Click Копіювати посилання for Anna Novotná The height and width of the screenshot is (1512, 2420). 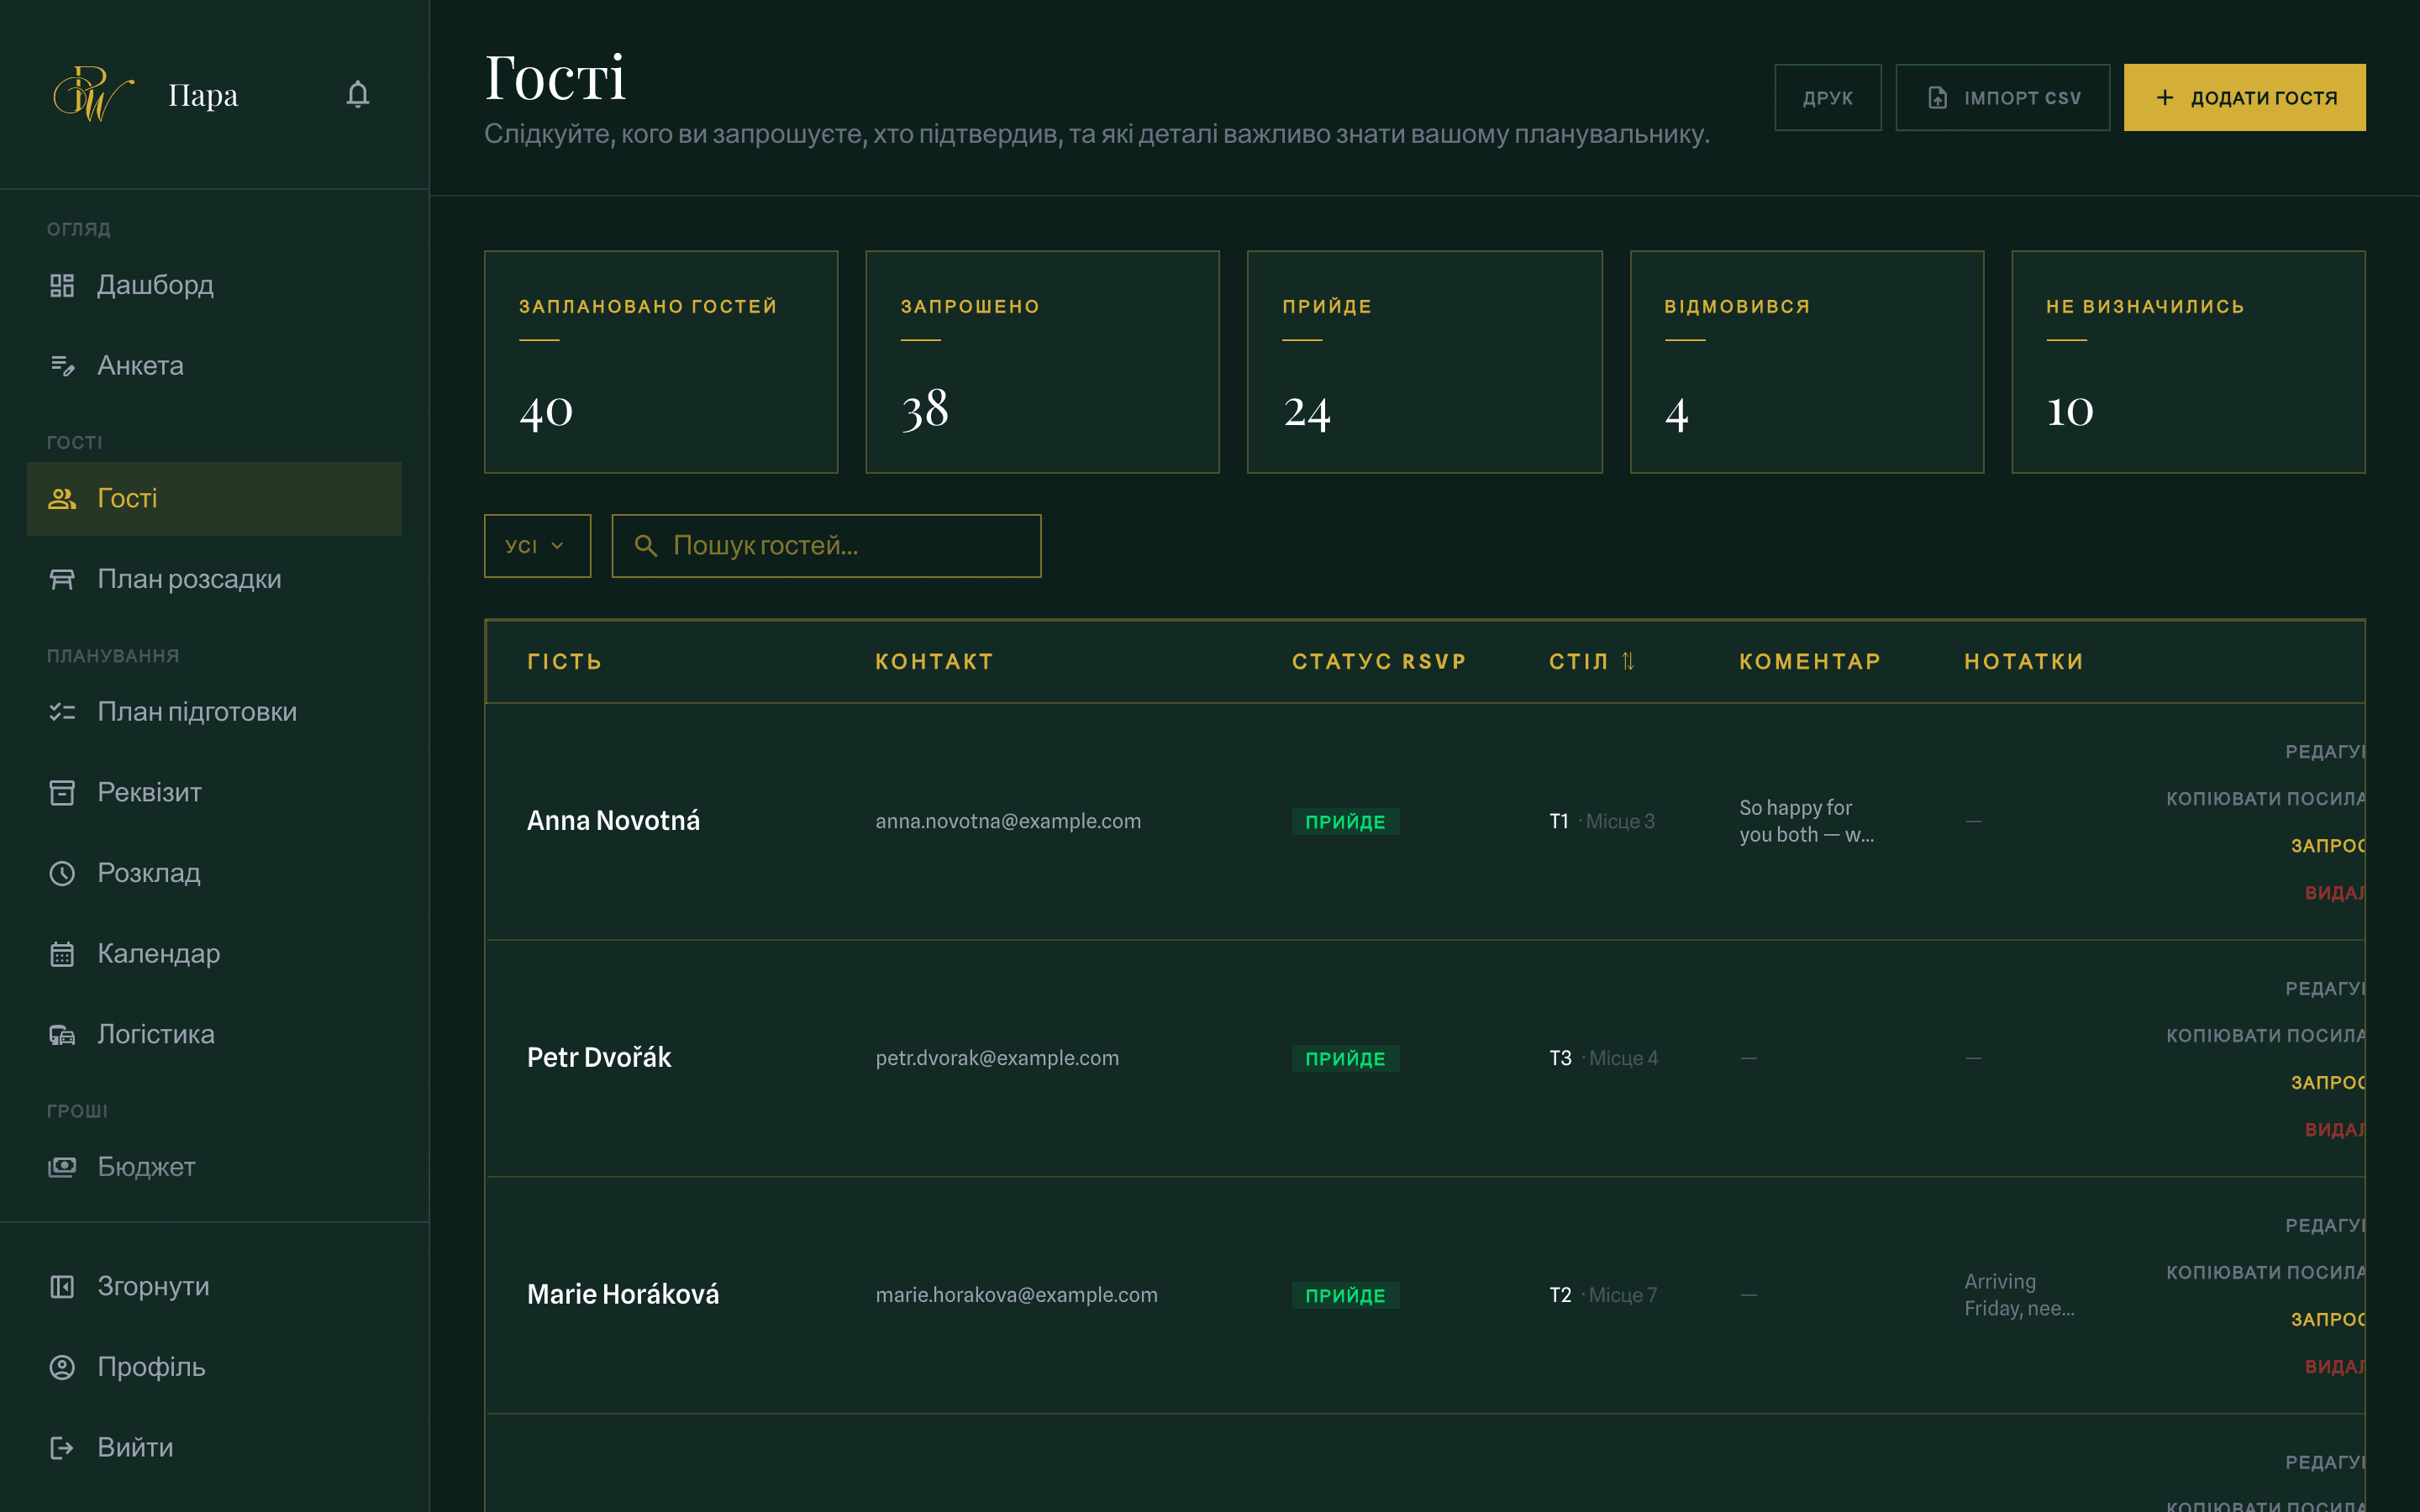[2265, 799]
